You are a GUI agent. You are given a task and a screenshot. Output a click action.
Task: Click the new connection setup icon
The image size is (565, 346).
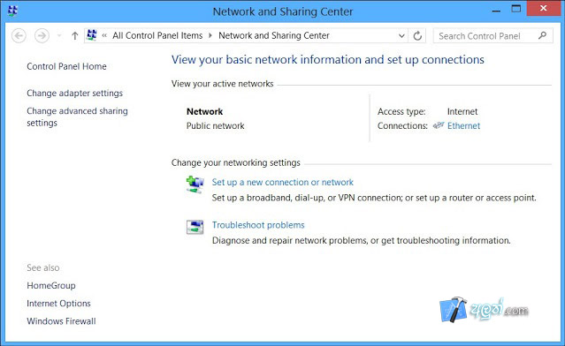point(195,184)
